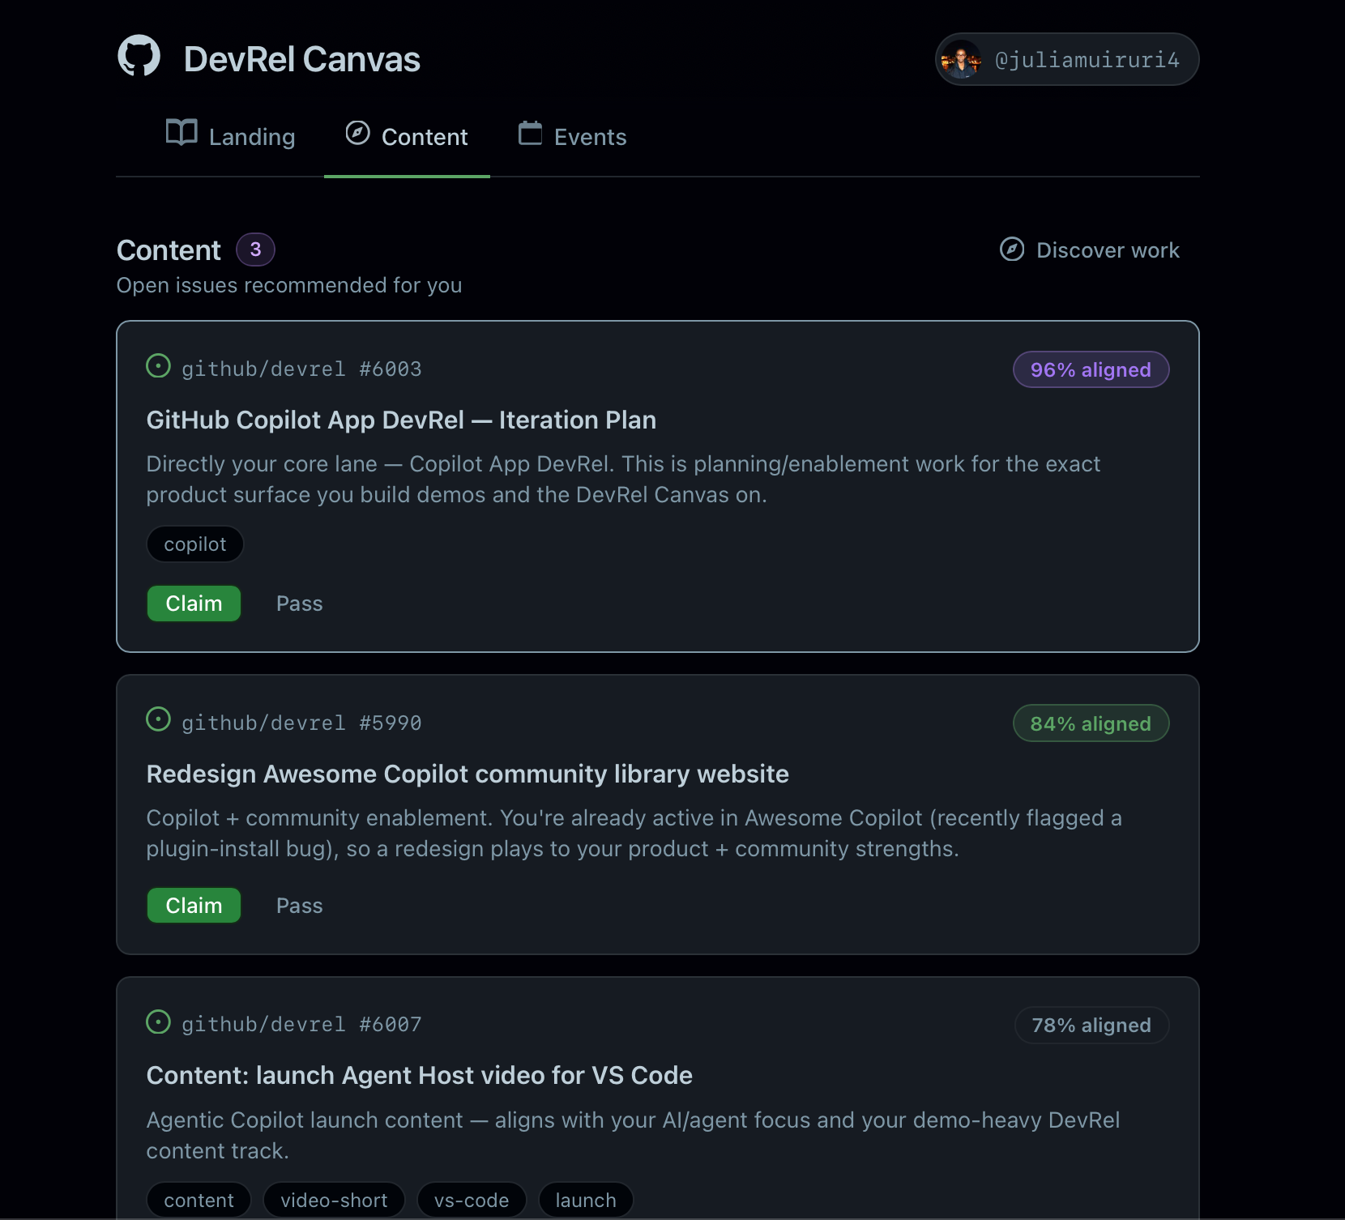Click the compass icon beside Discover work
Viewport: 1345px width, 1220px height.
pyautogui.click(x=1012, y=249)
